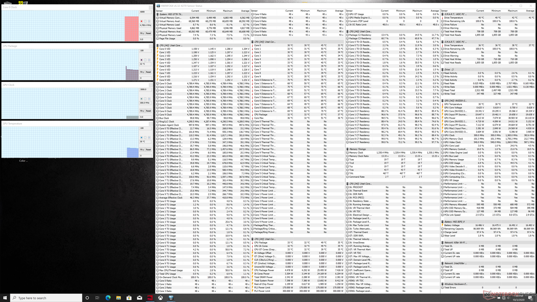Viewport: 537px width, 302px height.
Task: Select the Ring/LLC Clock row
Action: point(203,122)
